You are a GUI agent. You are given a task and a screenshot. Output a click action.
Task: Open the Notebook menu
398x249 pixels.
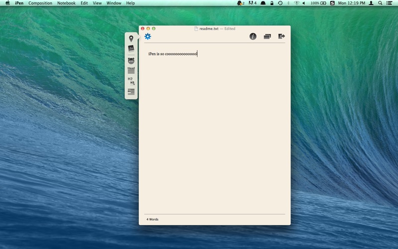click(66, 3)
